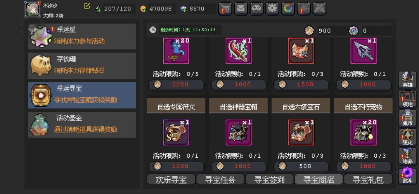This screenshot has width=419, height=194.
Task: Click the edit name pencil icon
Action: [x=87, y=6]
